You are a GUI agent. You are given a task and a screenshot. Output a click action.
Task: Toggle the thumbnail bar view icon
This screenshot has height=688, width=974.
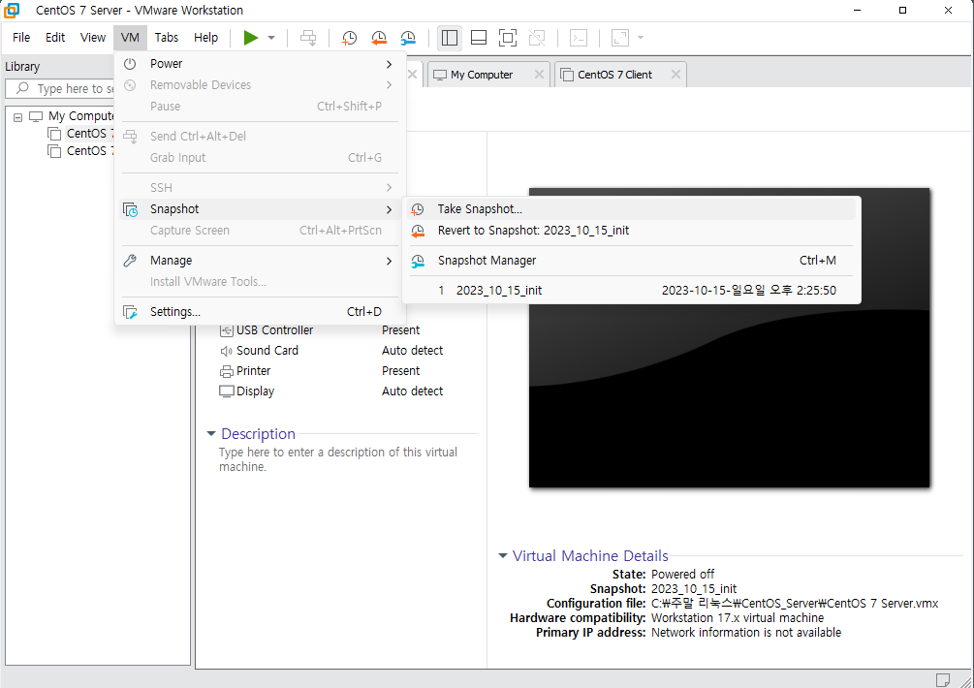[x=479, y=38]
